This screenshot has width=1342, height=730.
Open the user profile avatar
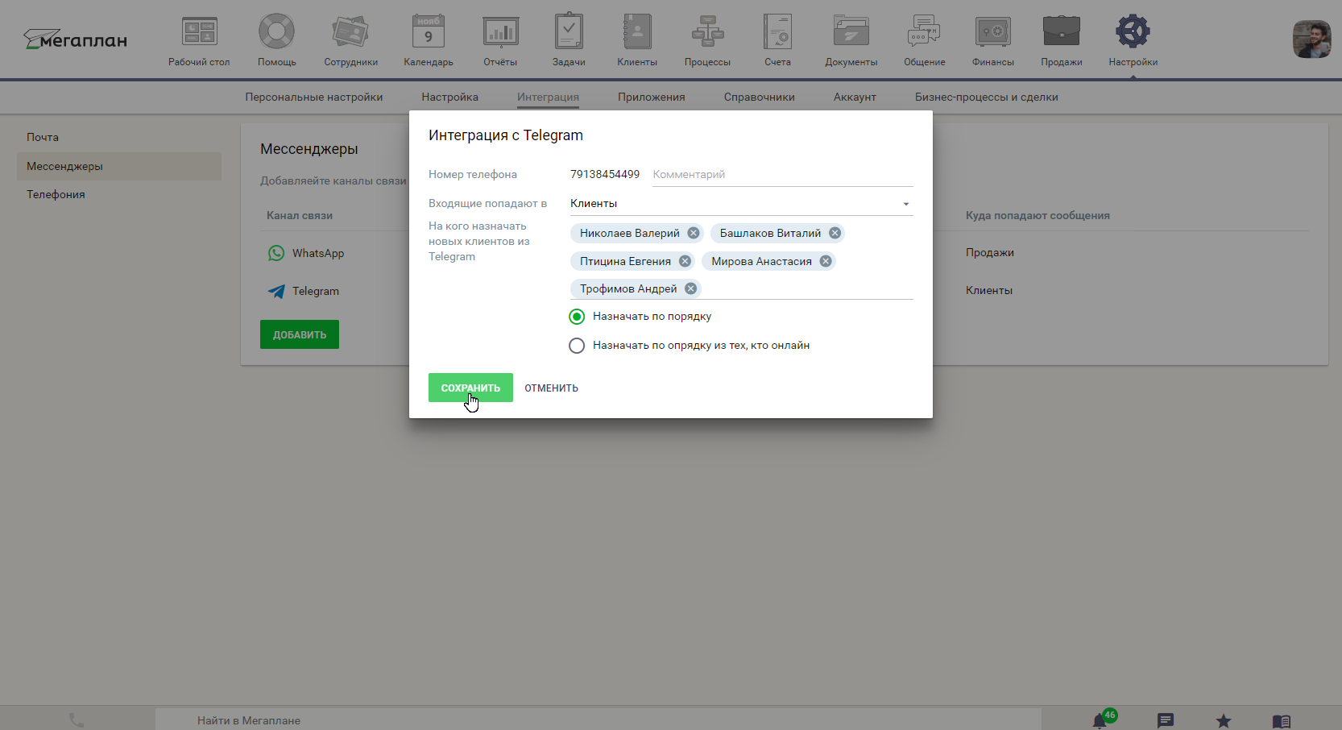coord(1311,39)
